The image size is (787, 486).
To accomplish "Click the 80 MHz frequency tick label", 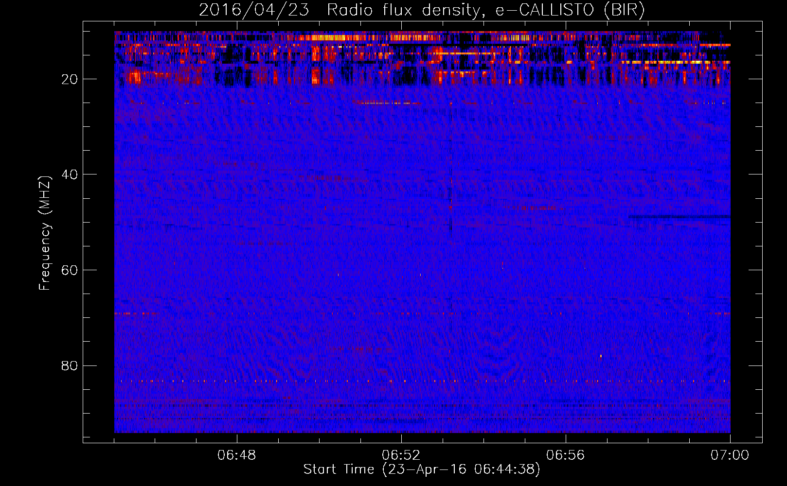I will [70, 365].
